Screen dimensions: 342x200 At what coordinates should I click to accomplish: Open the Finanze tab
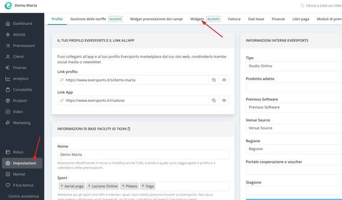(x=278, y=19)
